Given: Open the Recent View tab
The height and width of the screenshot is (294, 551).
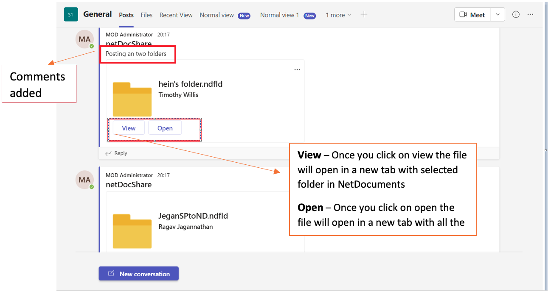Looking at the screenshot, I should (x=176, y=15).
